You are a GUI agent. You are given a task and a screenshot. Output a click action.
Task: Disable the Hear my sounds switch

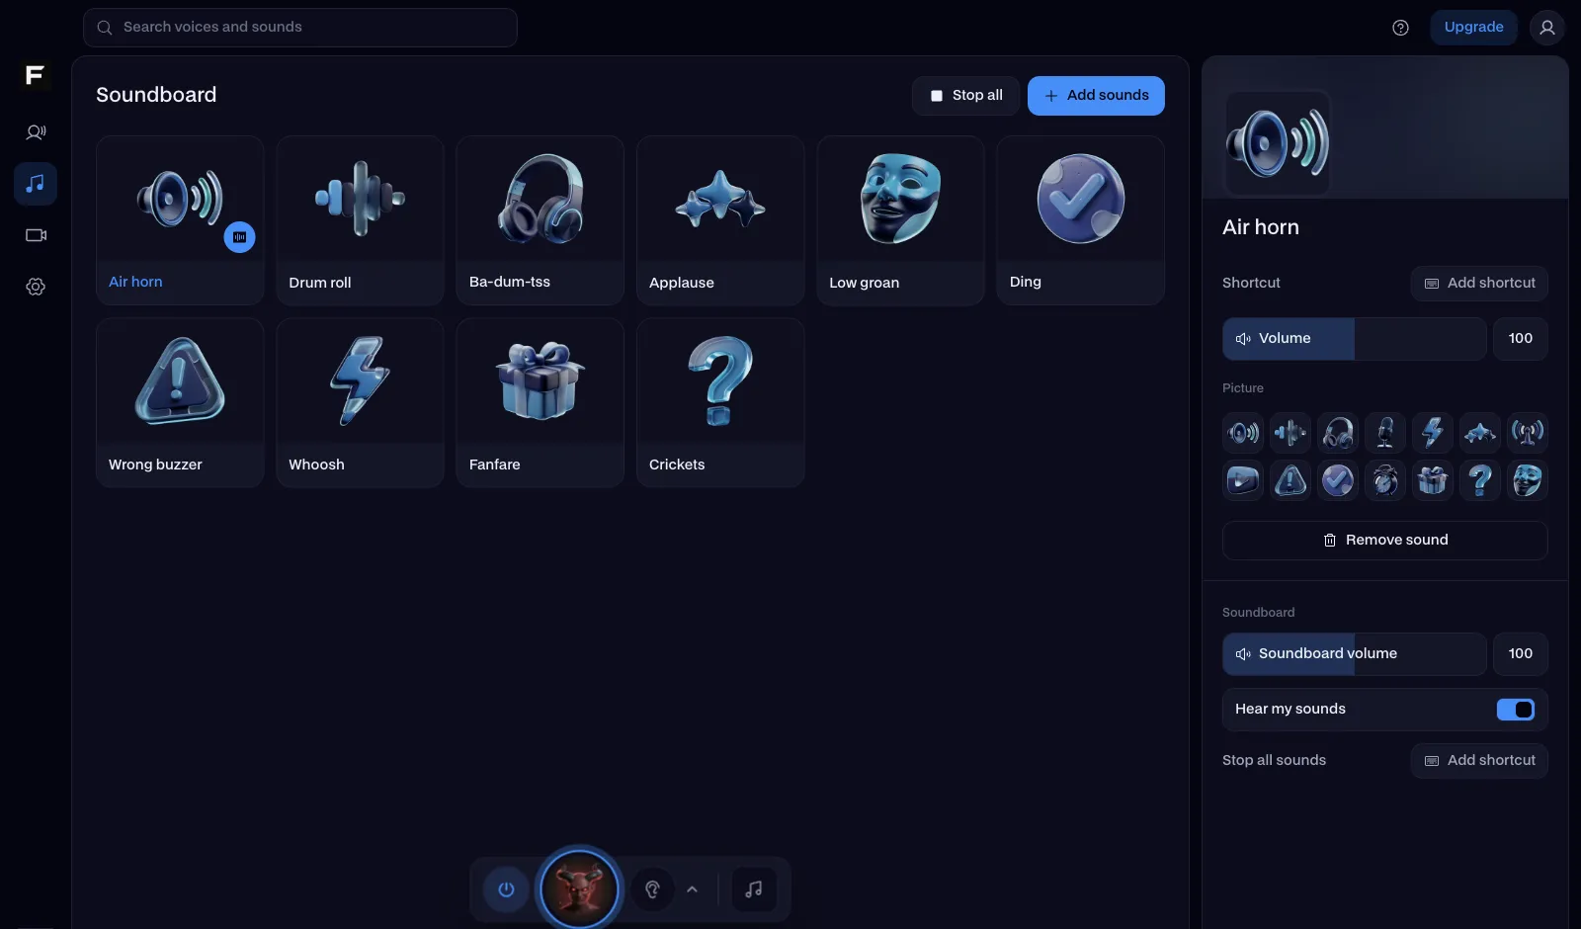tap(1516, 710)
